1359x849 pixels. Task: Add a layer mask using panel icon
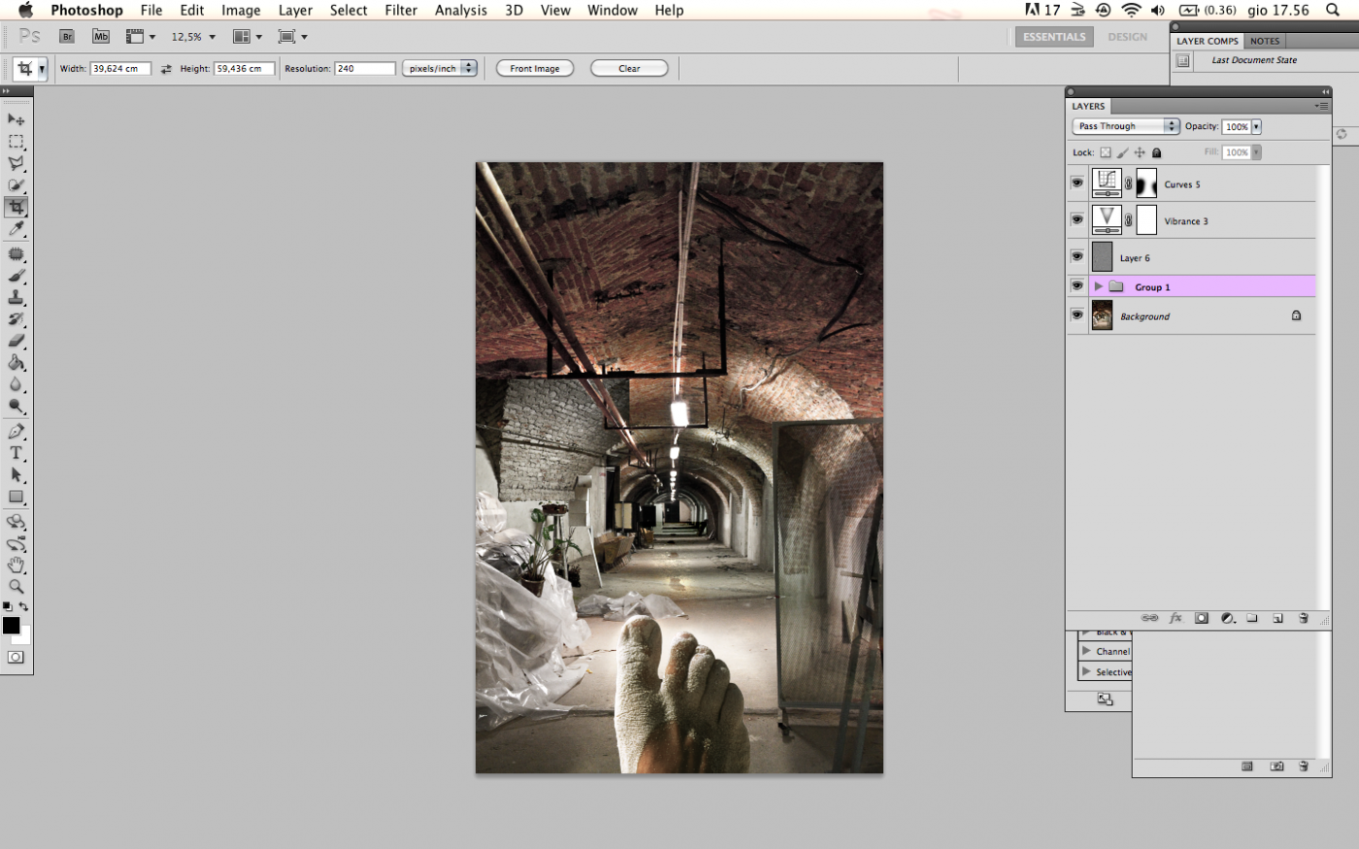pyautogui.click(x=1201, y=618)
